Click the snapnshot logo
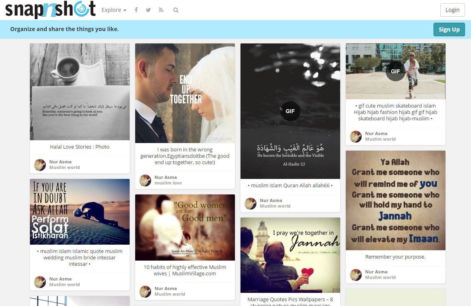Viewport: 471px width, 306px height. [x=49, y=10]
